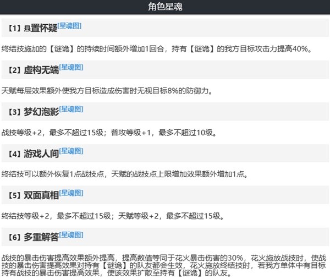This screenshot has width=330, height=279.
Task: Open 星魂图 link beside 梦幻泡影
Action: click(x=71, y=109)
